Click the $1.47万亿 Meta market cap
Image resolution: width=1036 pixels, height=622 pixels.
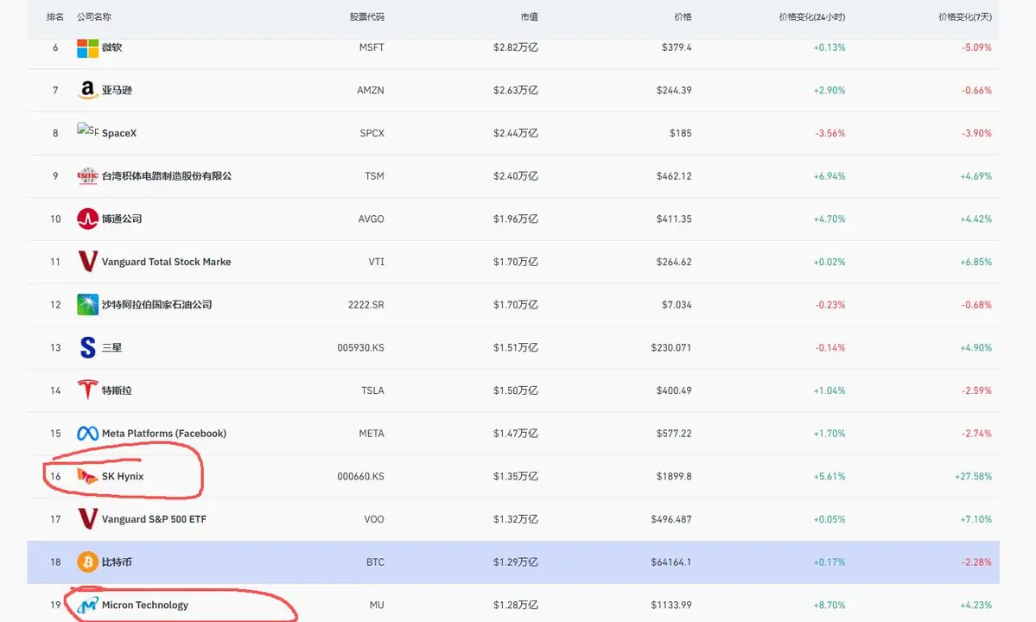click(515, 434)
